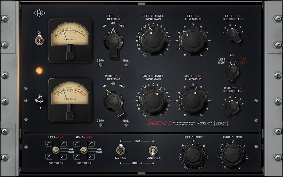Click the 20 mark on Left Channel Input Gain
Screen dimensions: 283x177
point(145,55)
